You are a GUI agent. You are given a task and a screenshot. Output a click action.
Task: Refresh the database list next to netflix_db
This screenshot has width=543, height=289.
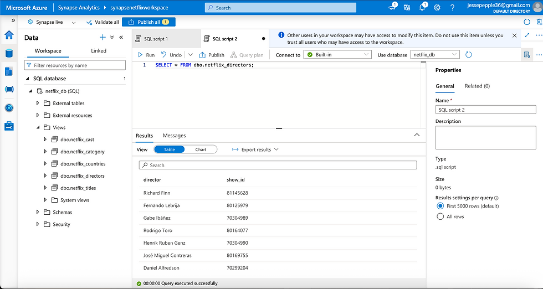tap(469, 55)
